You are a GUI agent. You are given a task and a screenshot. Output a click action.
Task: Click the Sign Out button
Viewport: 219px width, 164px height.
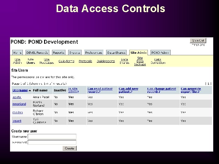pyautogui.click(x=198, y=41)
